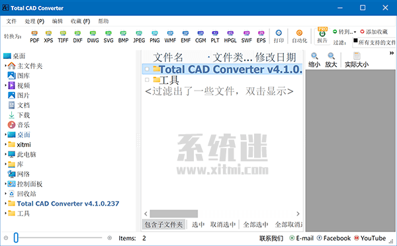Check the Total CAD Converter folder checkbox

pyautogui.click(x=147, y=69)
